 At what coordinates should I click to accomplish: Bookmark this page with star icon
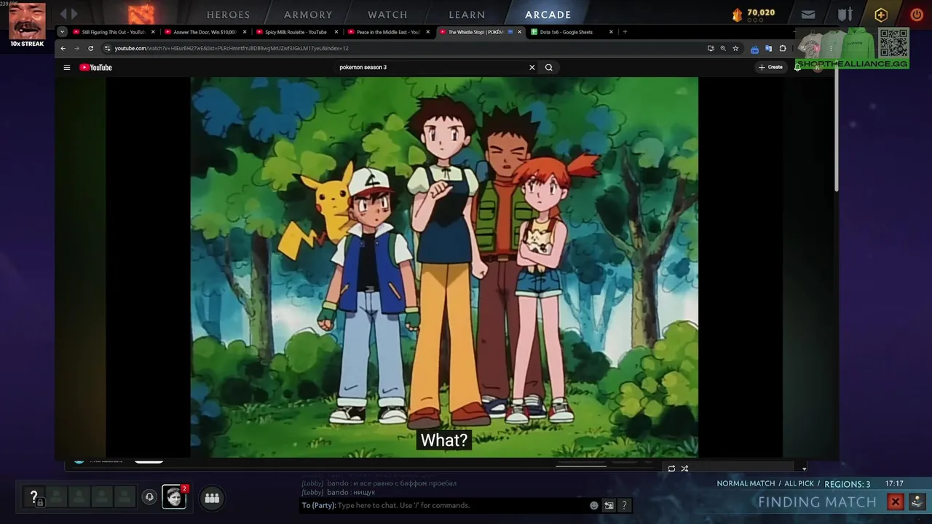pyautogui.click(x=735, y=48)
